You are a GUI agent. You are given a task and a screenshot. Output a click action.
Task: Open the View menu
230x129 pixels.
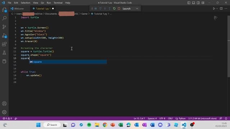click(36, 3)
